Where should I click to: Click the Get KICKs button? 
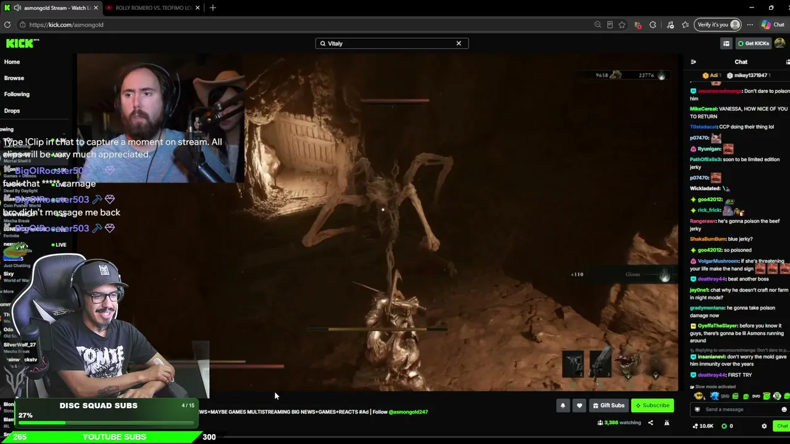[x=754, y=43]
